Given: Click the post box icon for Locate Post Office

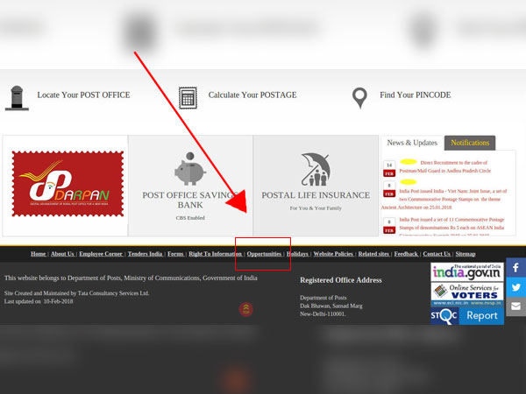Looking at the screenshot, I should 17,98.
